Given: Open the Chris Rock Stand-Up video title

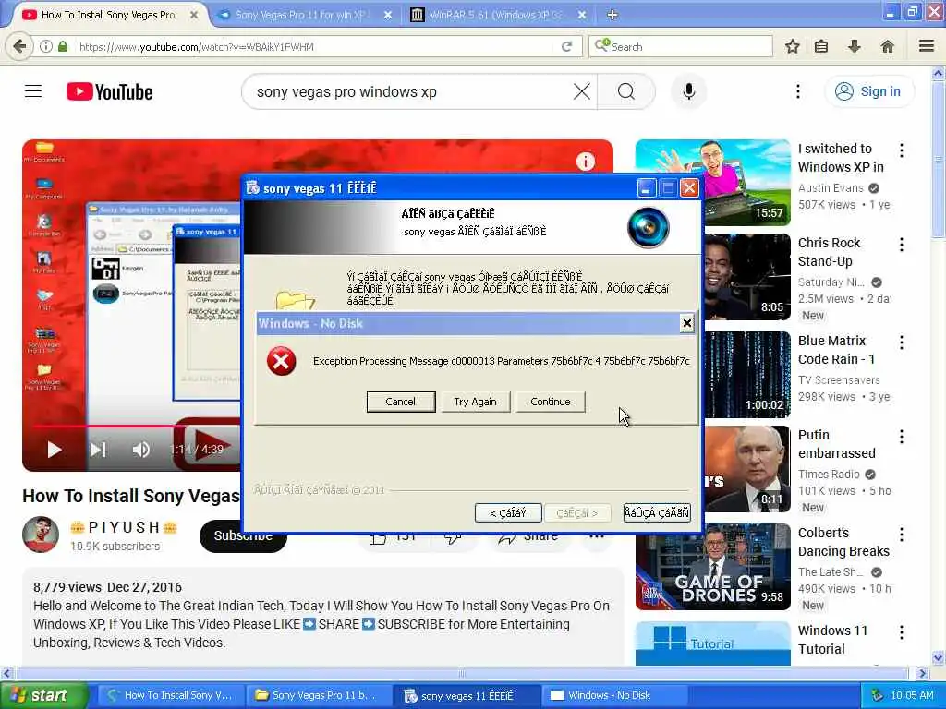Looking at the screenshot, I should 829,252.
